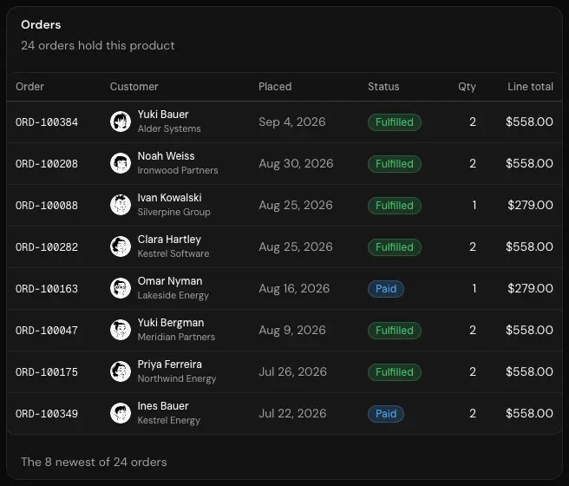
Task: Click the Fulfilled badge for Priya Ferreira
Action: pyautogui.click(x=395, y=372)
